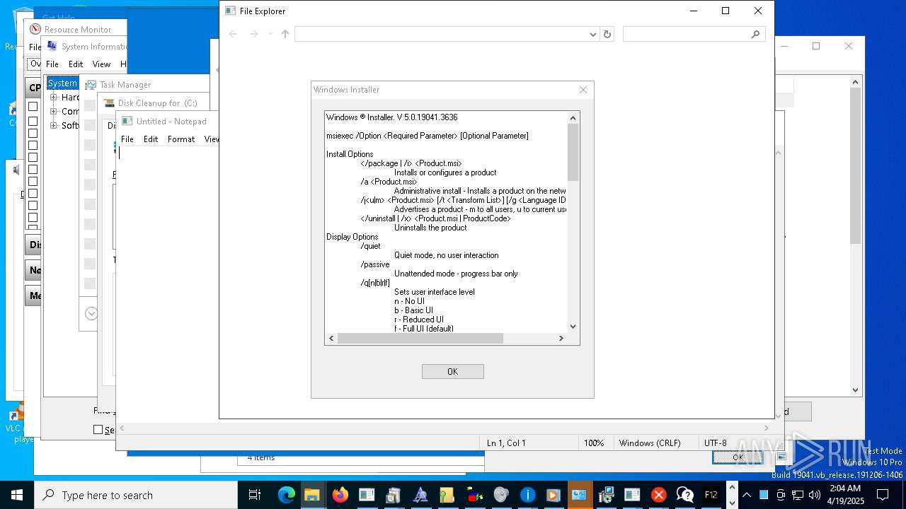This screenshot has width=906, height=509.
Task: Expand the CPU section in Resource Monitor
Action: coord(34,88)
